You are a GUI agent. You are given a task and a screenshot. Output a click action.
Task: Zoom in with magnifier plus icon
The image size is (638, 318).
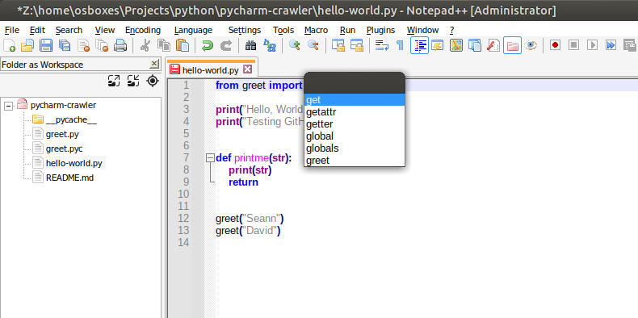point(294,45)
